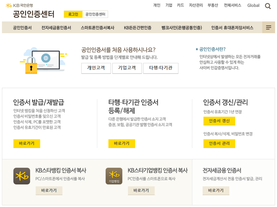The image size is (277, 207).
Task: Open 바로가기 under 전자세금용 인증서
Action: 216,190
